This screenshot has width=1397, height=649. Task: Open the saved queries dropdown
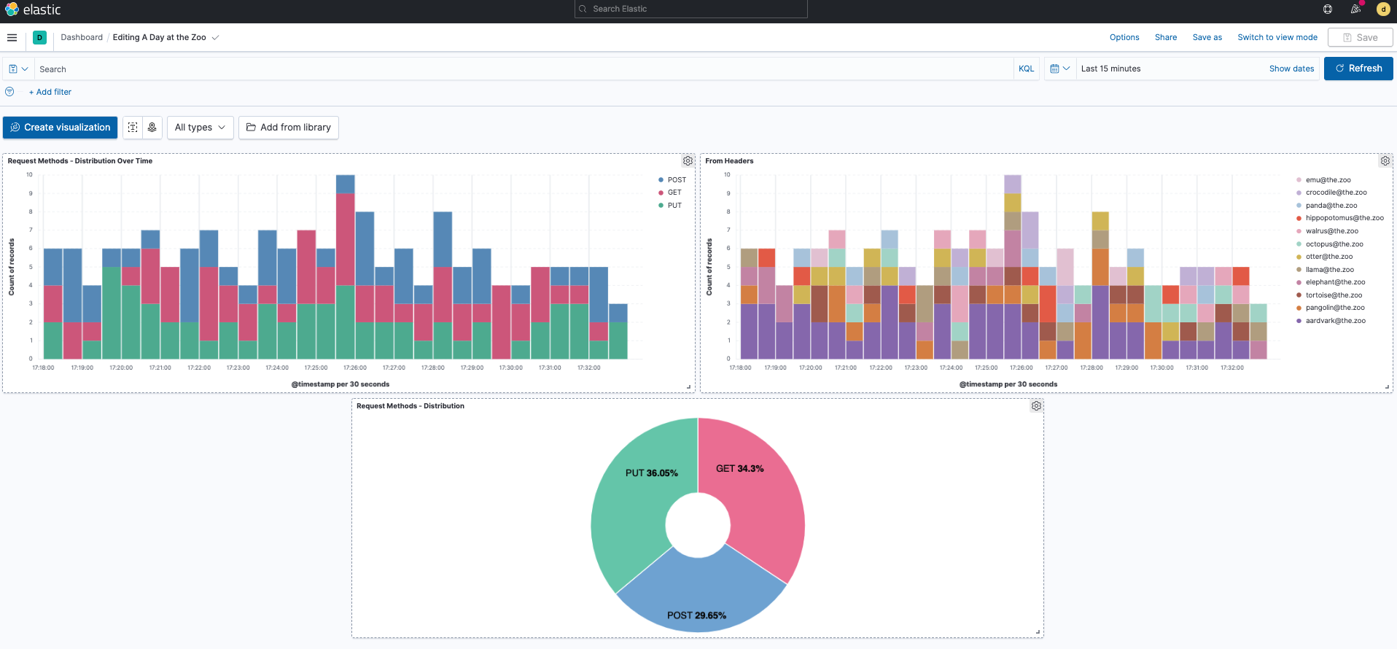click(18, 69)
